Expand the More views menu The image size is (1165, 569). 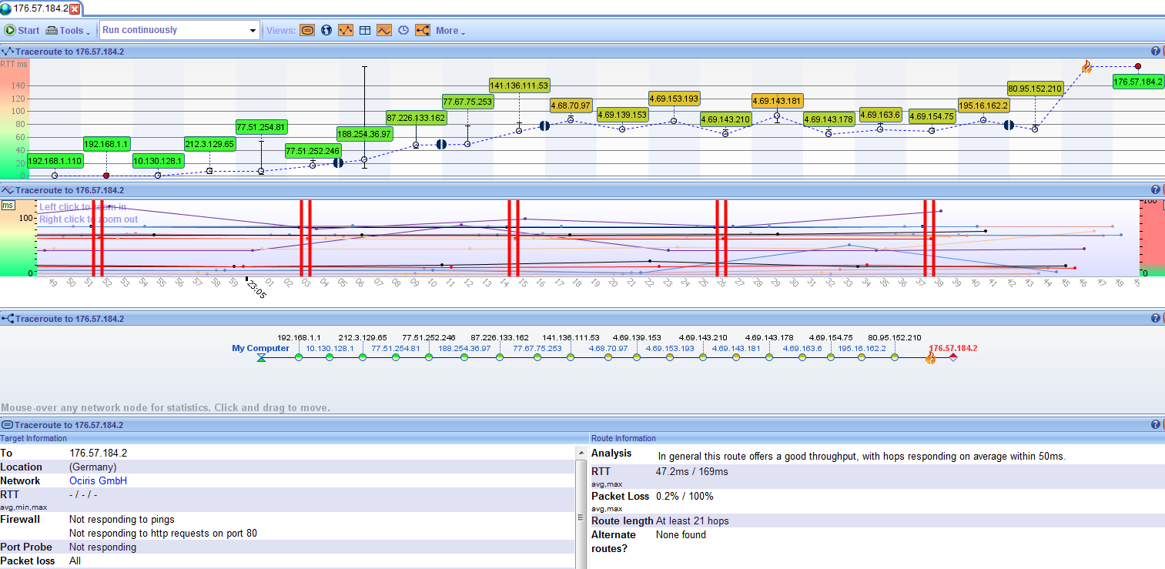click(x=450, y=31)
